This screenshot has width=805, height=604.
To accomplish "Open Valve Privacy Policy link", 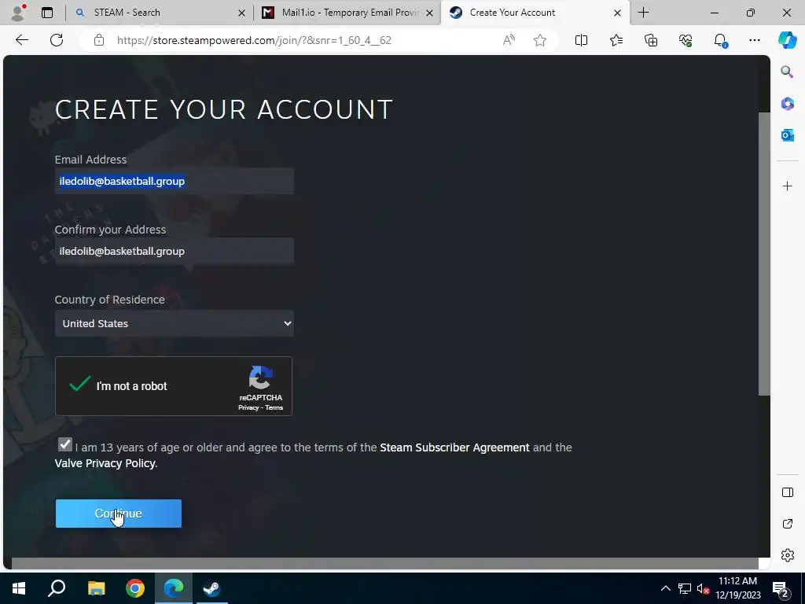I will click(x=105, y=463).
